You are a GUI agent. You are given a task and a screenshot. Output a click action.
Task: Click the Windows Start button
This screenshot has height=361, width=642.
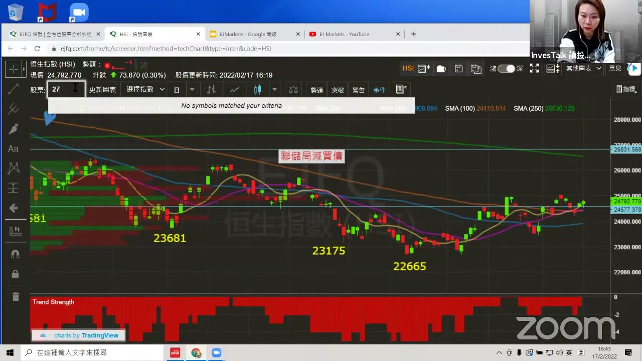(10, 352)
